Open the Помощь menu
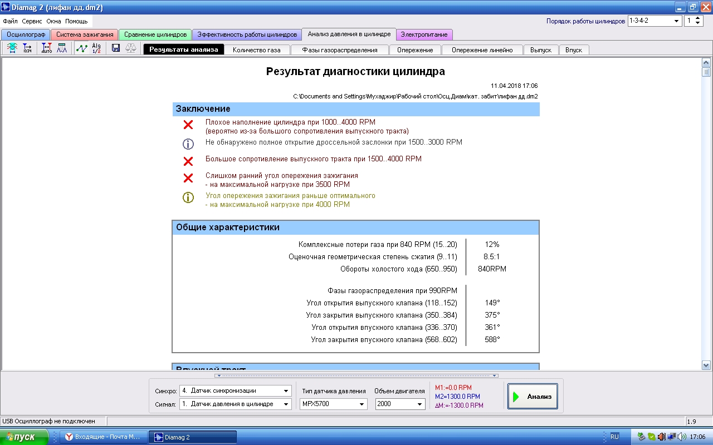Viewport: 713px width, 445px height. tap(76, 21)
